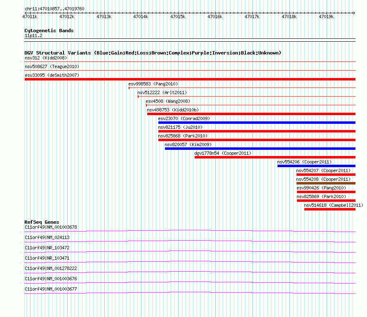Click the nsv312 (Kidd2008) variant label

click(46, 58)
